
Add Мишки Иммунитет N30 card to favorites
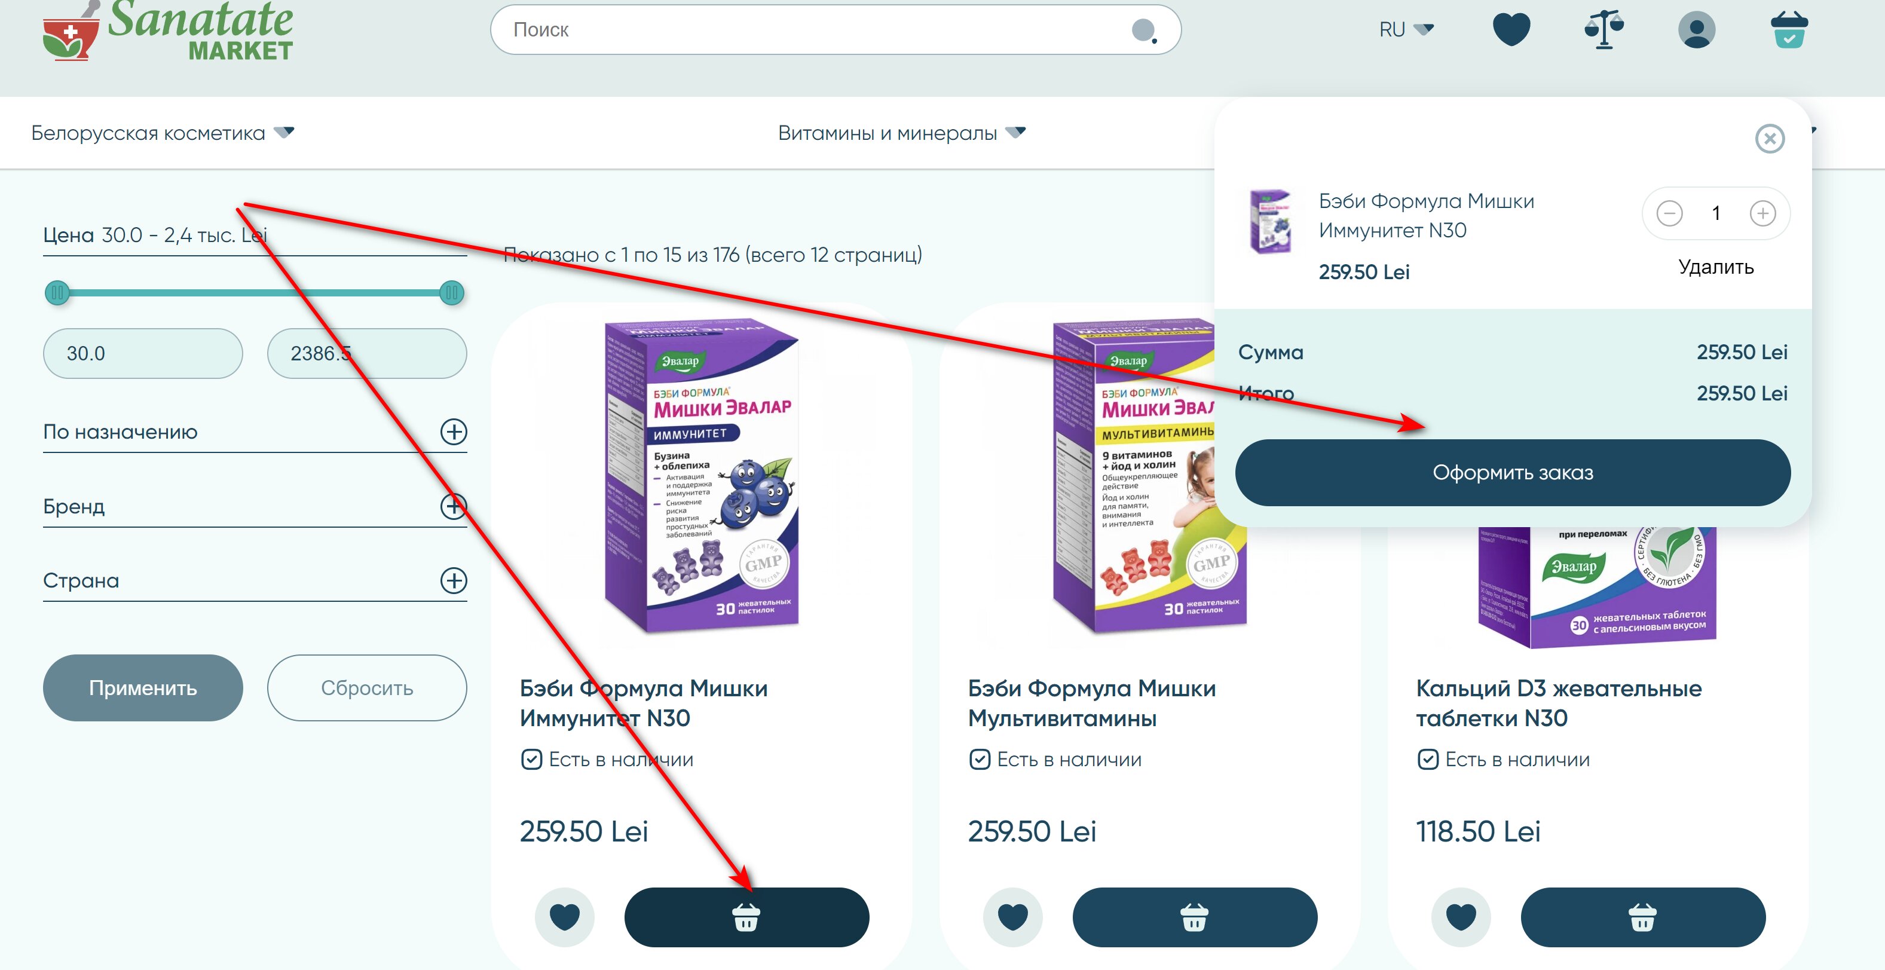(564, 917)
